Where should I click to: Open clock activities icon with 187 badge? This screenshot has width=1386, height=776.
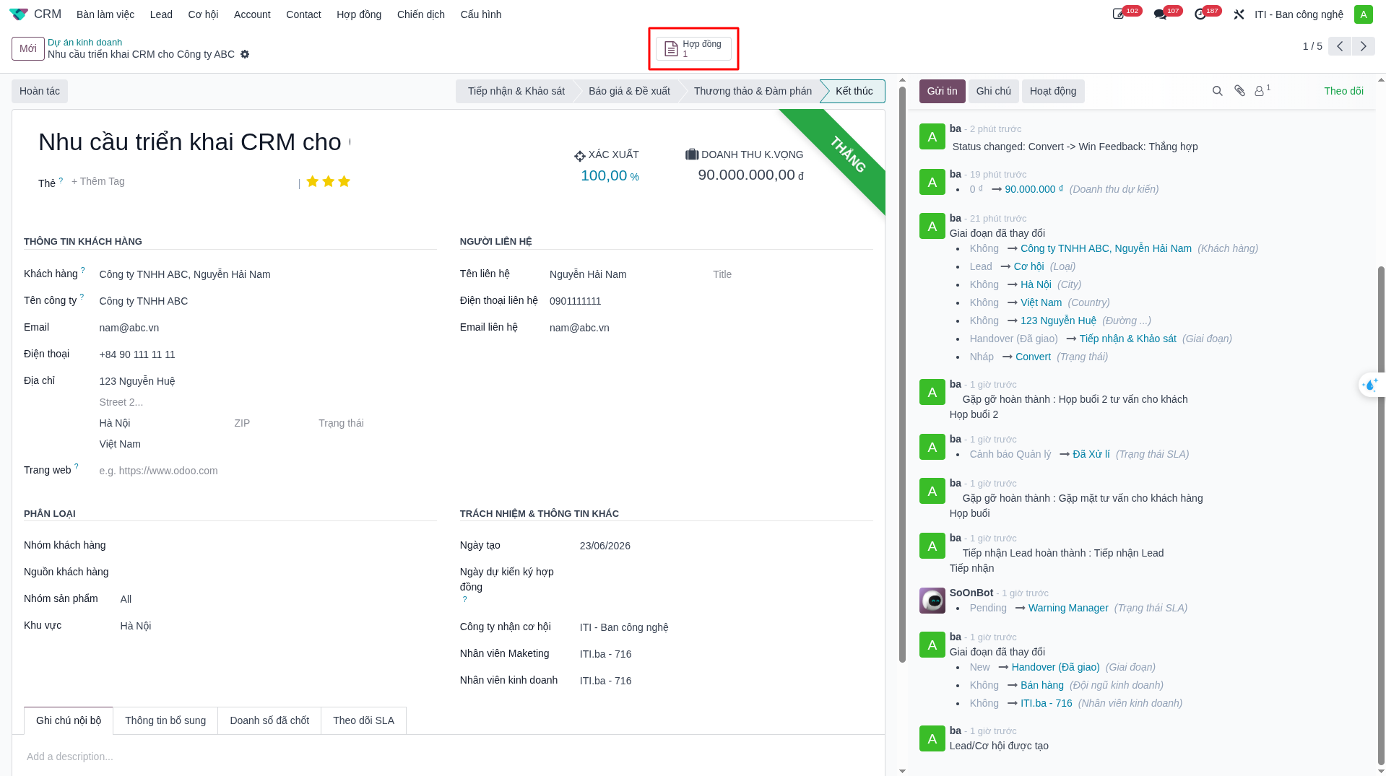point(1200,14)
